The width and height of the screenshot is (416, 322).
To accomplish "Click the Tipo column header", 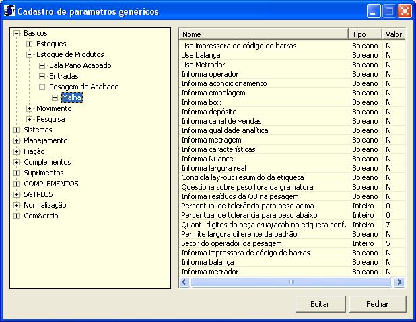I will coord(365,34).
